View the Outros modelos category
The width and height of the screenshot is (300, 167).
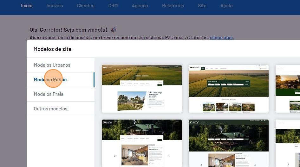click(50, 109)
